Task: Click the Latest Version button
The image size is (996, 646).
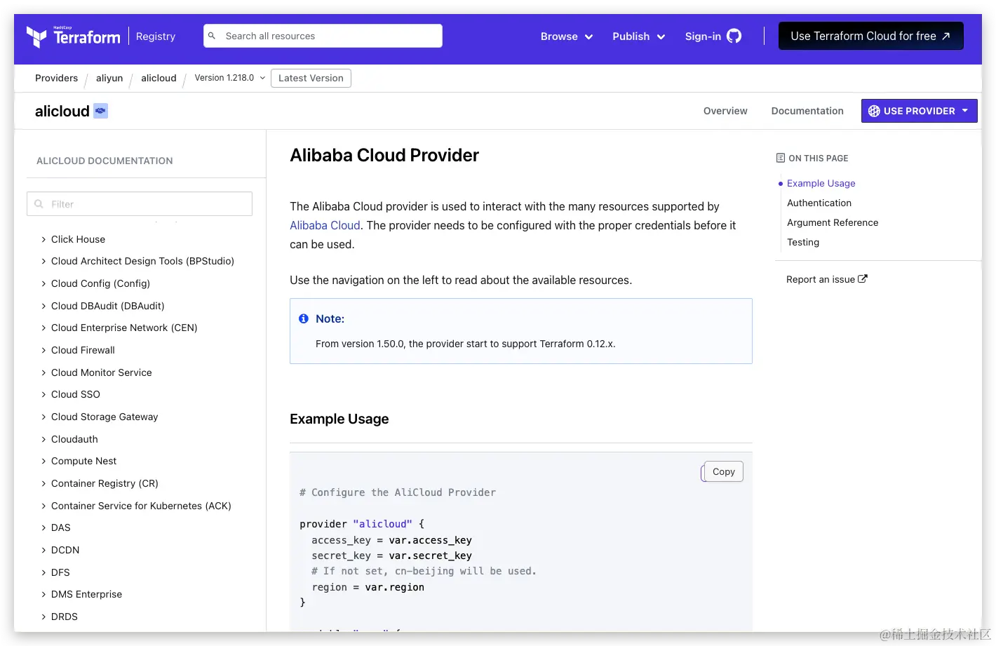Action: [x=311, y=78]
